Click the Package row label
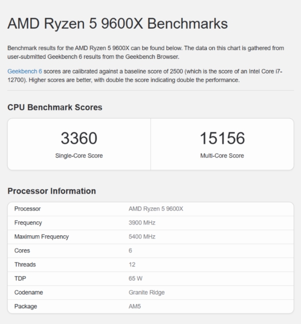301x324 pixels. pyautogui.click(x=26, y=306)
